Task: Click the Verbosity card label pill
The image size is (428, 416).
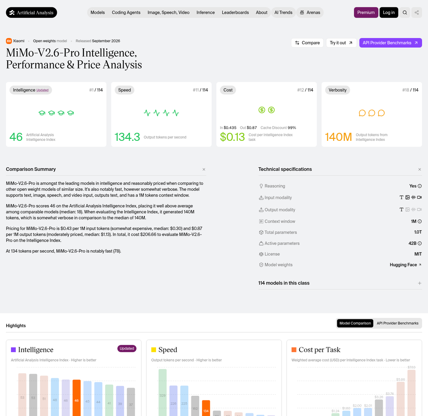Action: coord(338,90)
